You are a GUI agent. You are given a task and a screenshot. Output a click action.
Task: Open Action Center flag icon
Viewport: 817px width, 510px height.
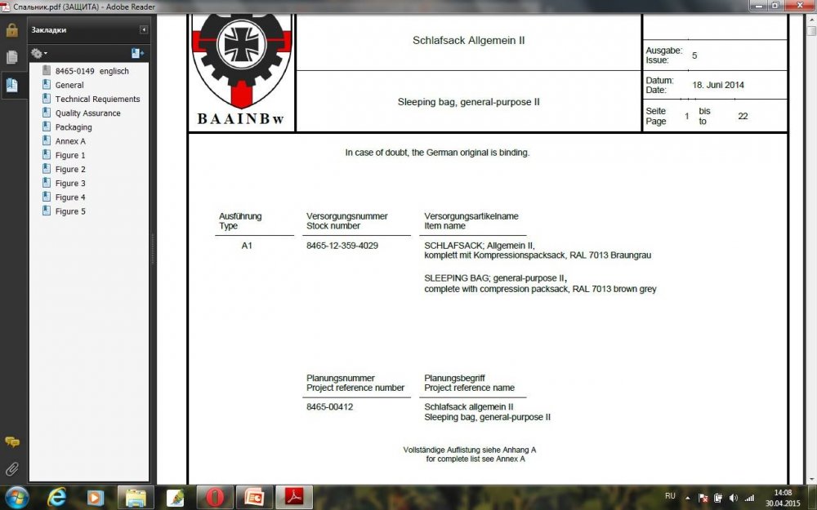coord(703,498)
